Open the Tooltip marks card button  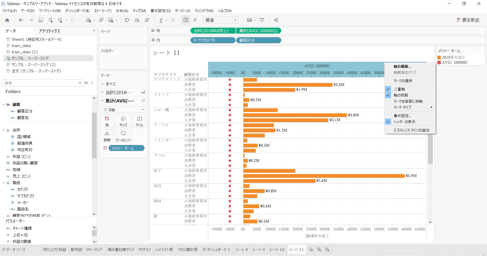(x=123, y=136)
